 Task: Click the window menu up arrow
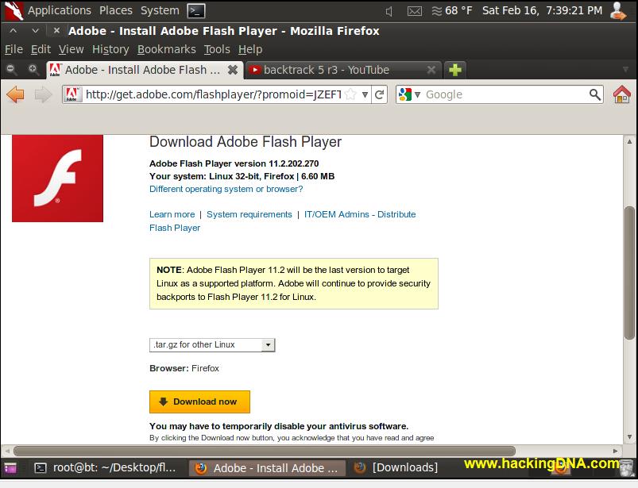[14, 30]
